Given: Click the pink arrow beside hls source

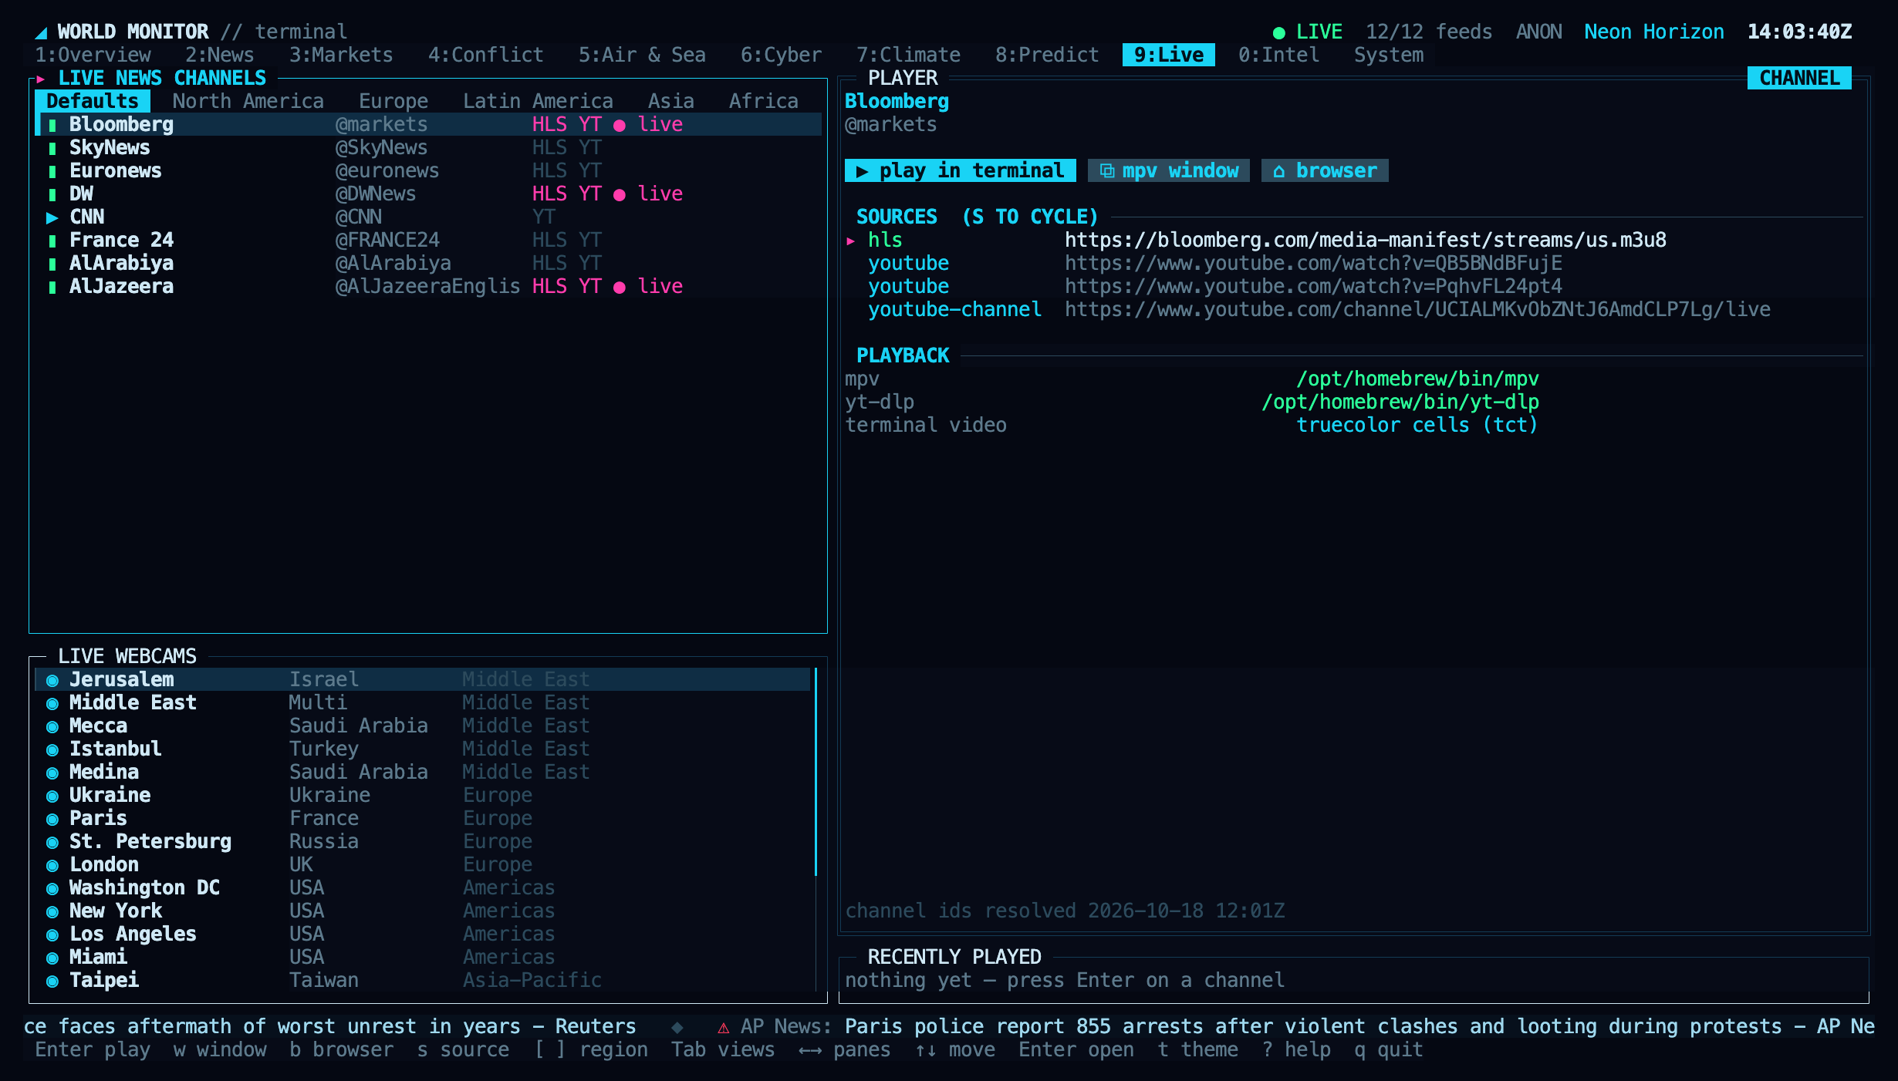Looking at the screenshot, I should tap(850, 241).
